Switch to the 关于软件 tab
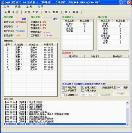This screenshot has height=133, width=132. point(72,12)
